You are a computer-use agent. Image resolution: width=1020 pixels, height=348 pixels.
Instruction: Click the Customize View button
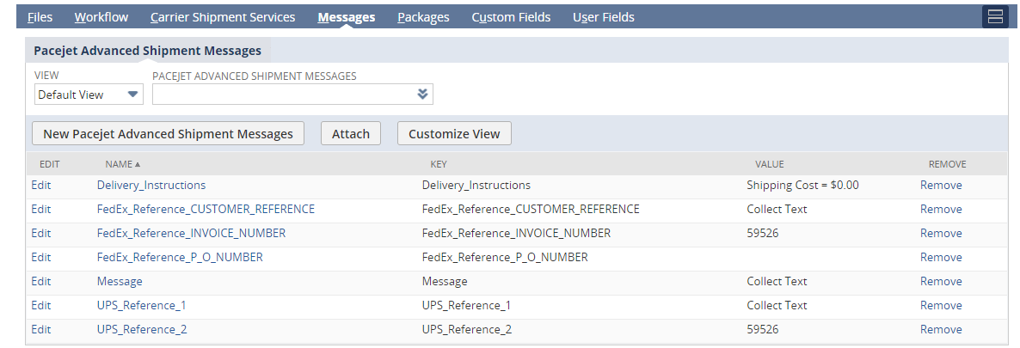453,134
